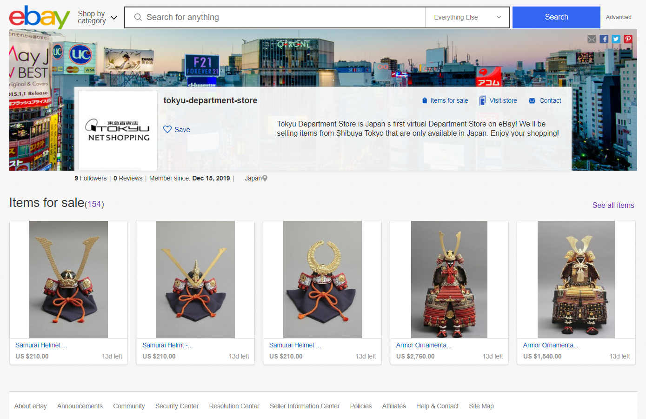The width and height of the screenshot is (646, 419).
Task: Click the Japan location pin icon
Action: tap(265, 178)
